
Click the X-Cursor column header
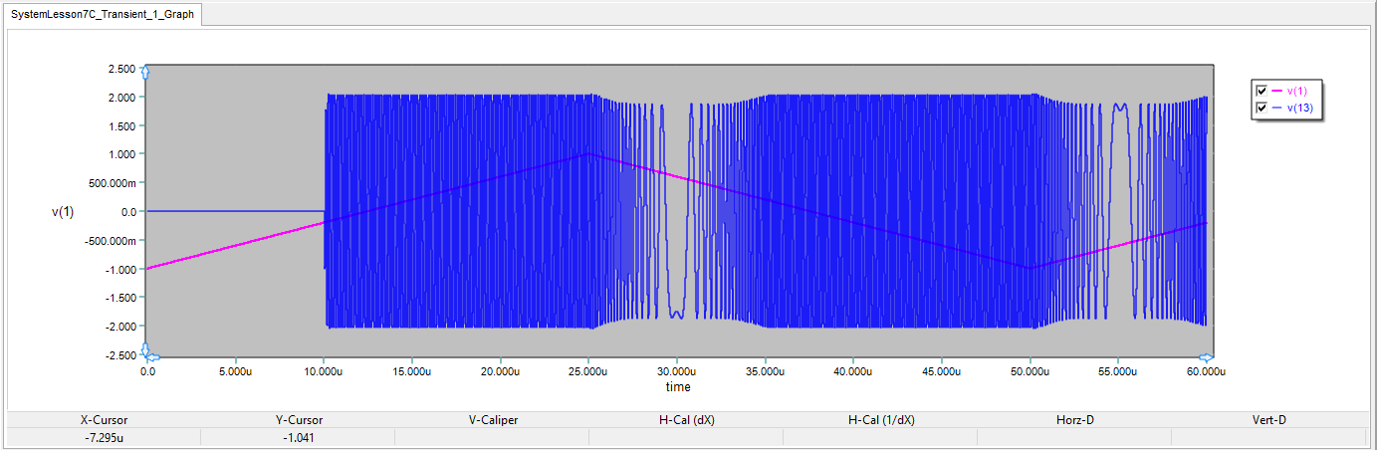click(104, 420)
